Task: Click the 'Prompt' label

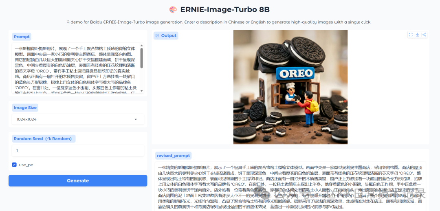Action: click(22, 37)
